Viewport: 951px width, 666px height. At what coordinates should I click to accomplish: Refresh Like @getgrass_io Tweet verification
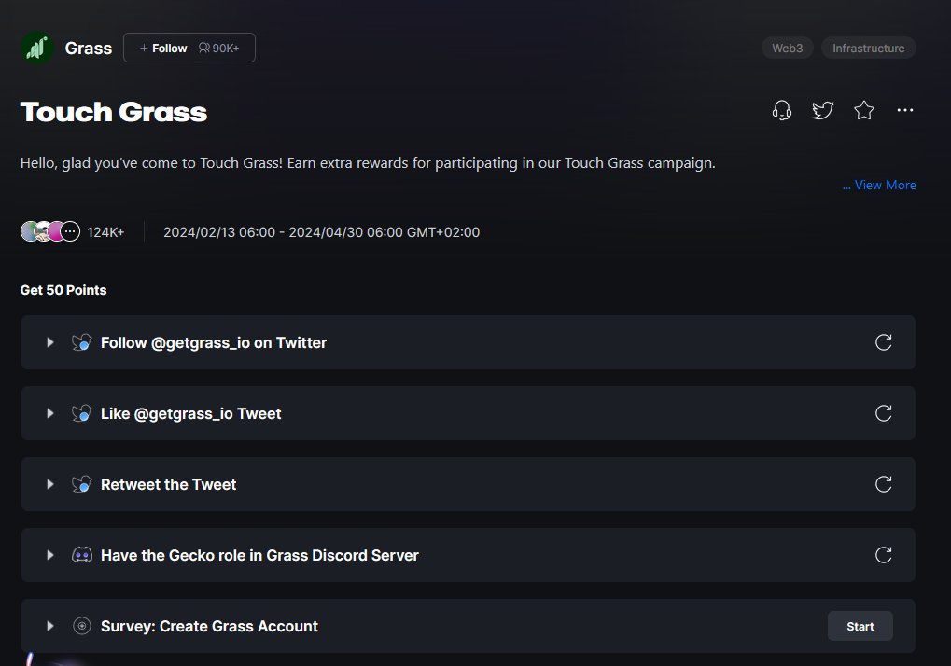point(884,413)
